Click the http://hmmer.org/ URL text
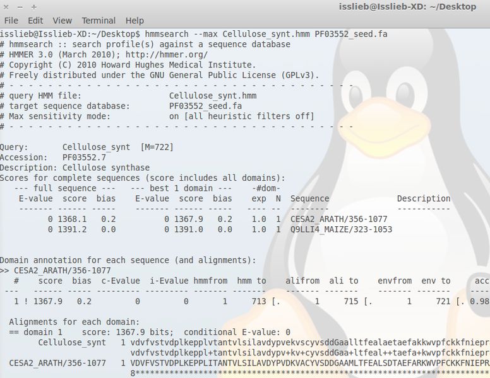490x378 pixels. click(x=166, y=55)
